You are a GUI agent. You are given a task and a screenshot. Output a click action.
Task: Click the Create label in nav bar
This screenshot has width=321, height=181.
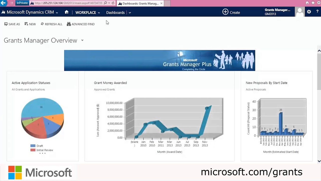(235, 13)
